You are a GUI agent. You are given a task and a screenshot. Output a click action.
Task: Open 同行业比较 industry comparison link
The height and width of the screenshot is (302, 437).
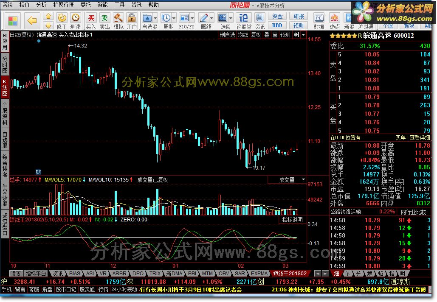point(414,212)
